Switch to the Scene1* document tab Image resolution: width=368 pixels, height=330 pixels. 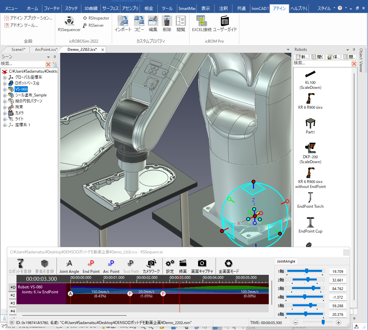pyautogui.click(x=18, y=50)
